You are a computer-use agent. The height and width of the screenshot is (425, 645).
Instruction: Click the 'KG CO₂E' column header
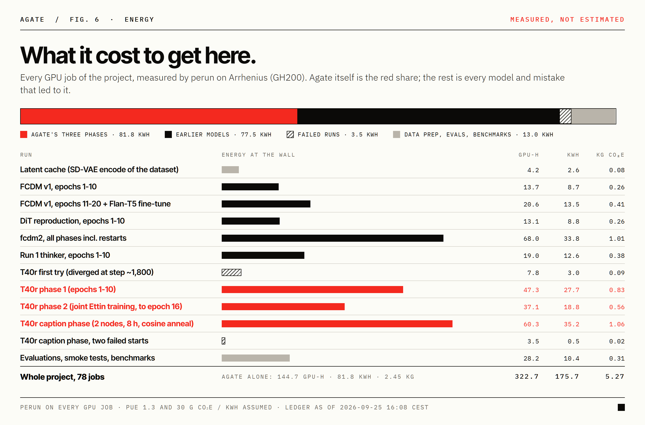(610, 155)
